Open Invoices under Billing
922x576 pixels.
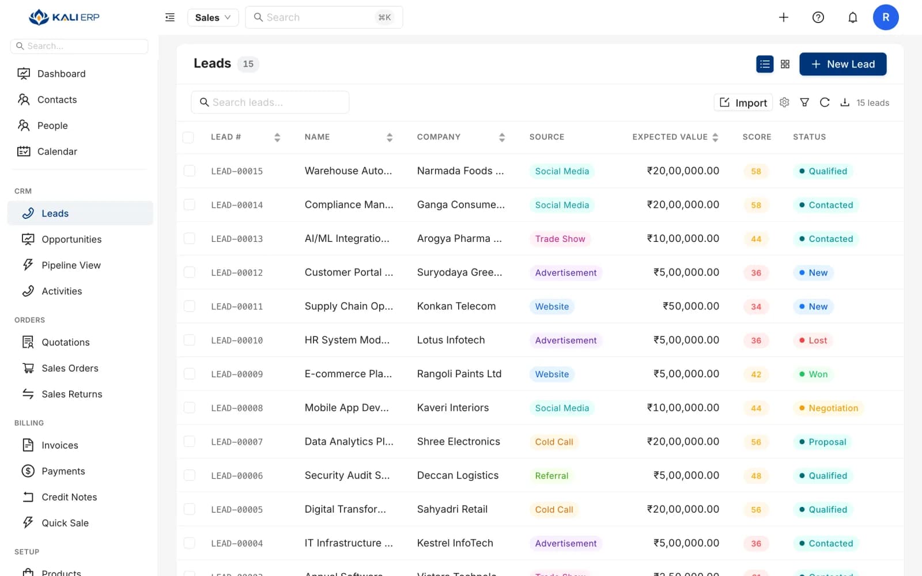click(x=81, y=445)
